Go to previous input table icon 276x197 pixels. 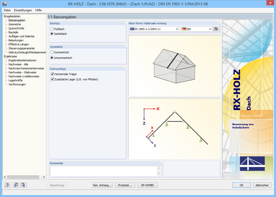click(16, 185)
